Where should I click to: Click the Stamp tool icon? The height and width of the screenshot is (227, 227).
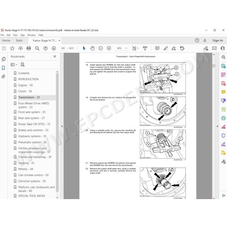pyautogui.click(x=182, y=48)
